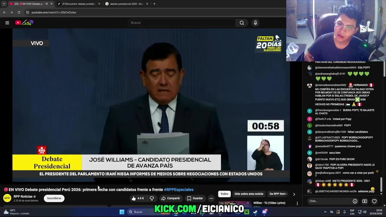Open the RPP Noticias channel name
Image resolution: width=386 pixels, height=217 pixels.
tap(23, 197)
